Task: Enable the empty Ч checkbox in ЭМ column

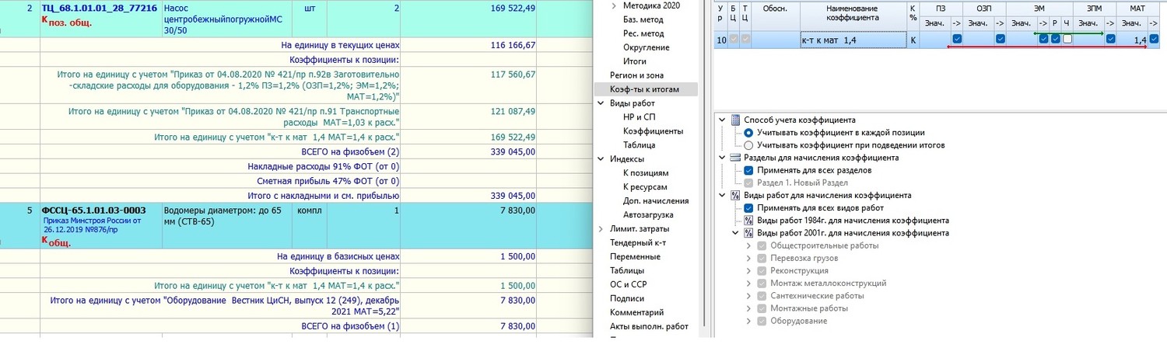Action: (x=1067, y=39)
